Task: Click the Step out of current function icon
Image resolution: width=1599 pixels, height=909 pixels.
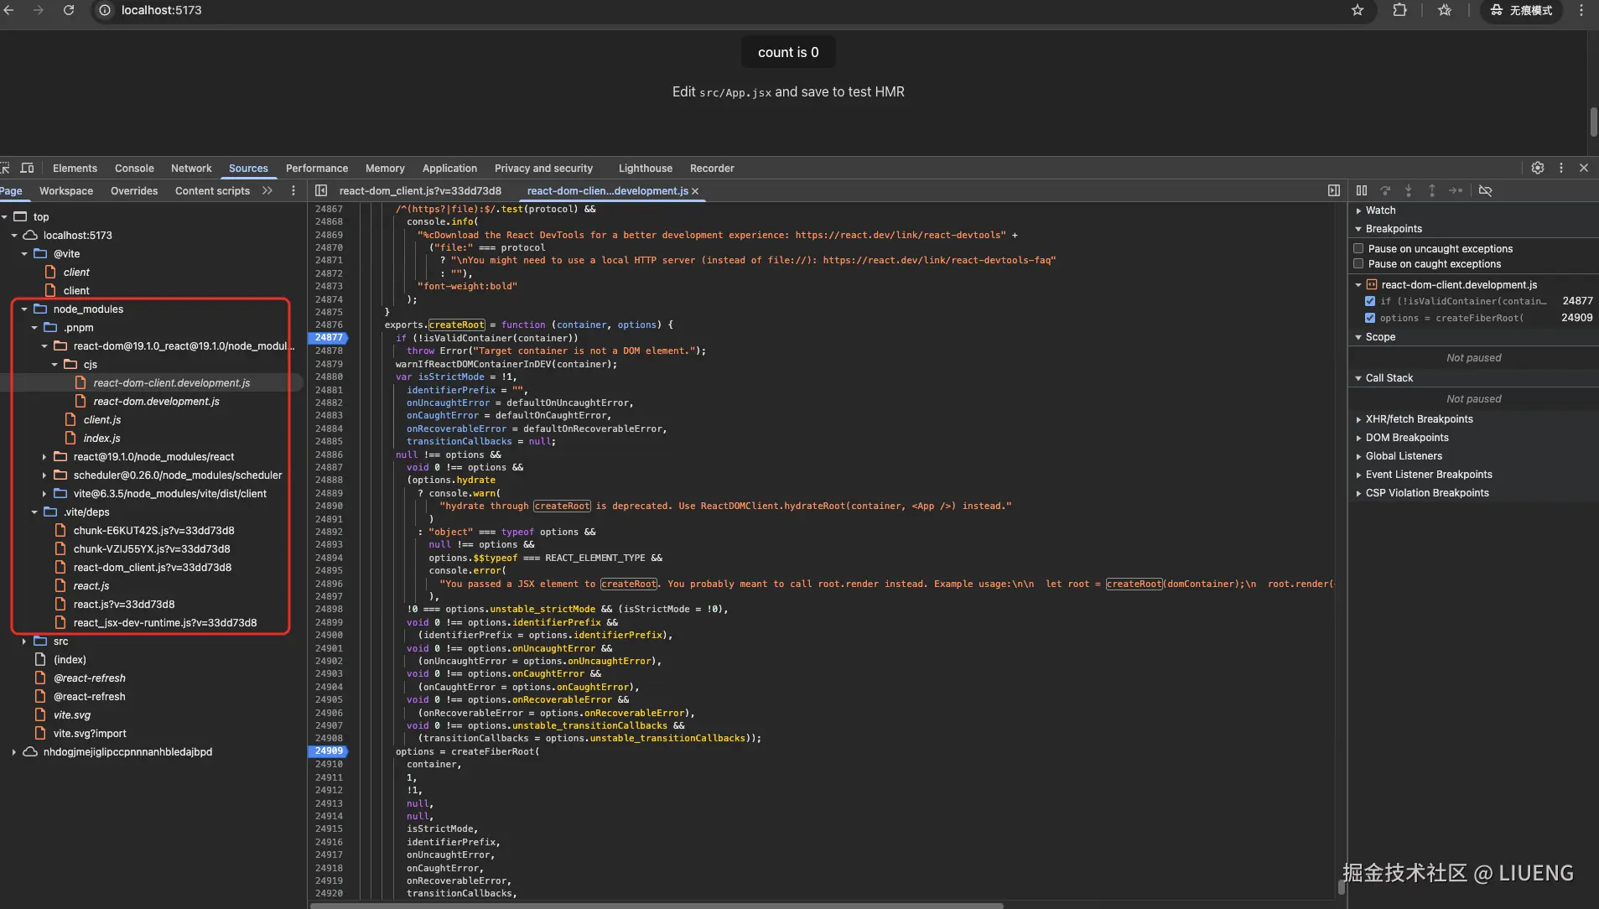Action: (x=1433, y=191)
